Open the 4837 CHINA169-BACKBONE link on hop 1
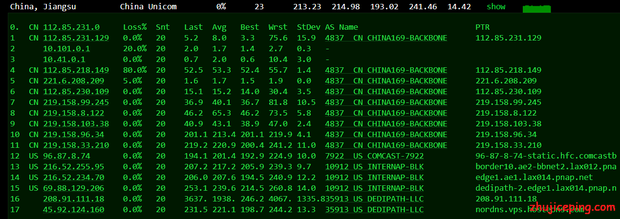This screenshot has width=620, height=219. [386, 38]
